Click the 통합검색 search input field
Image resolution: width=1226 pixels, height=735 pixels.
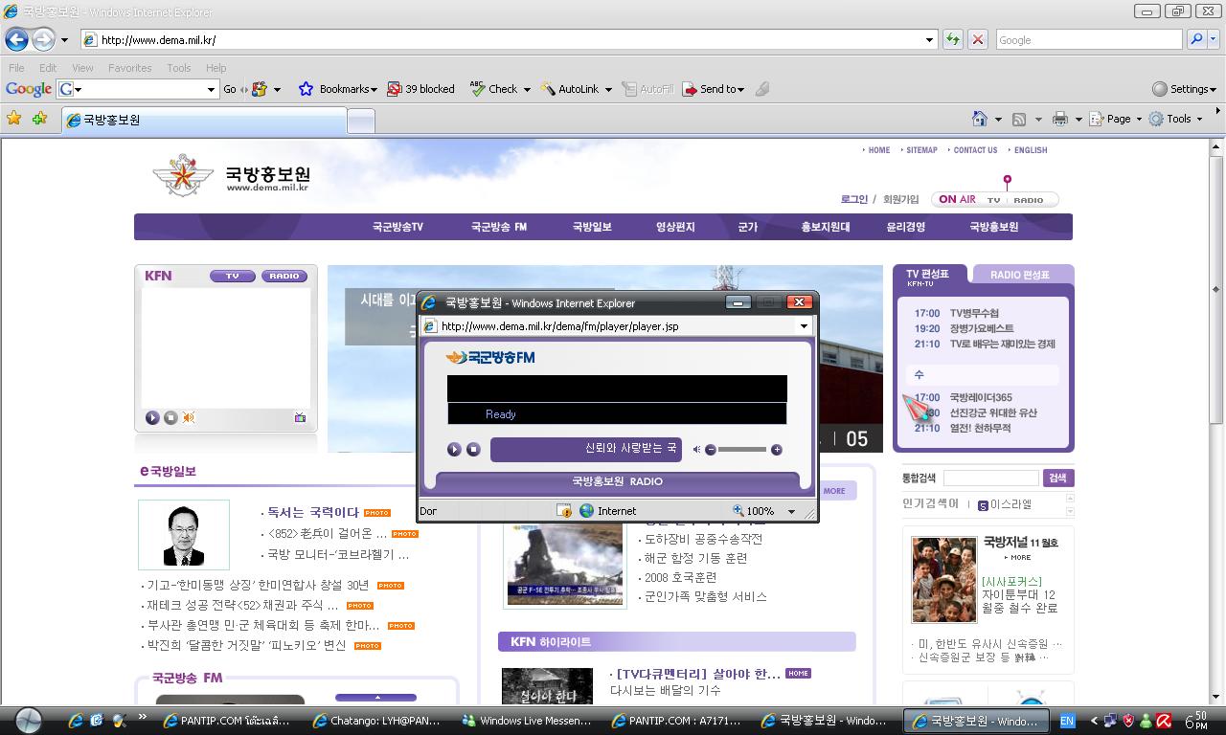pos(990,478)
